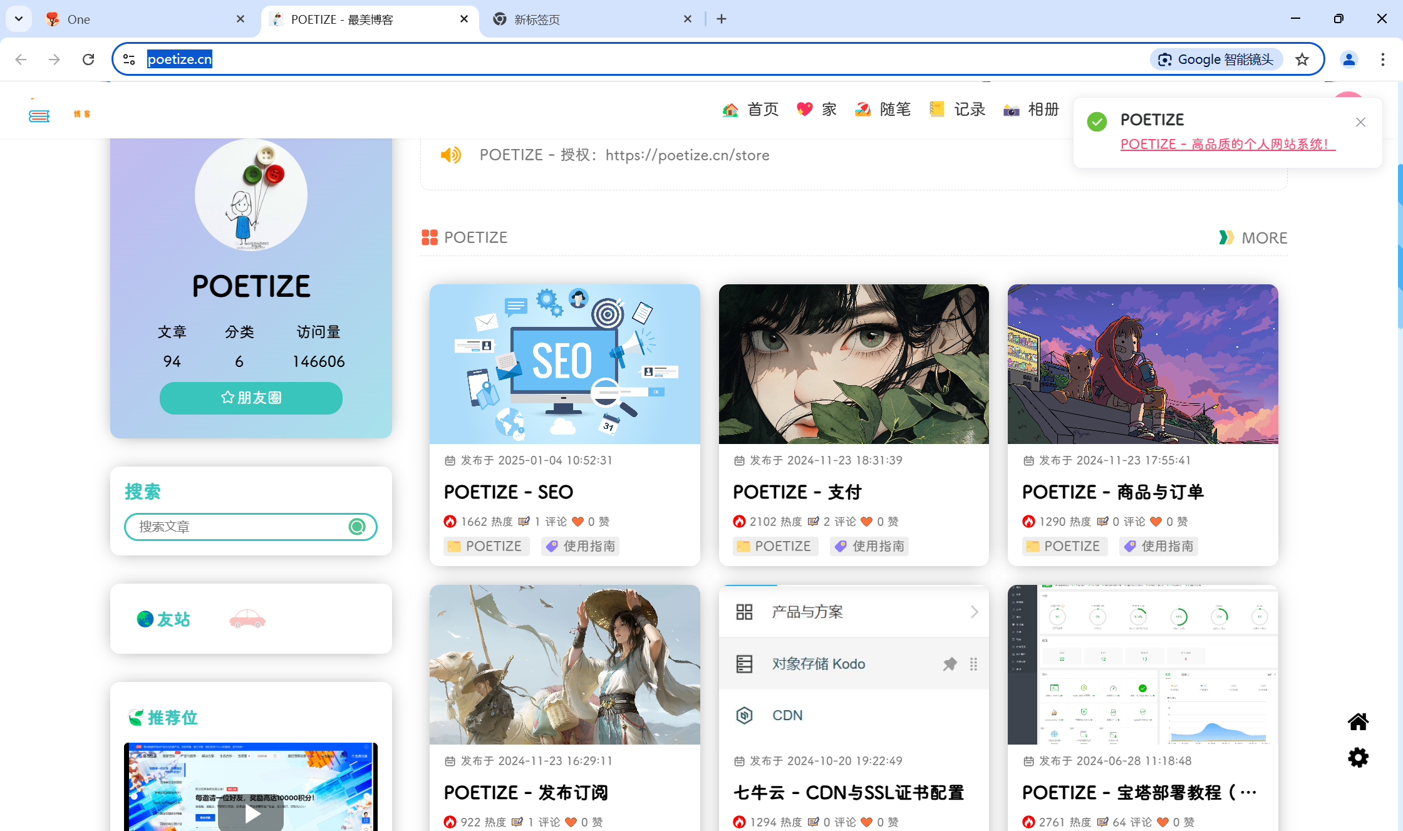The height and width of the screenshot is (831, 1403).
Task: Click POETIZE category tag under SEO article
Action: click(486, 546)
